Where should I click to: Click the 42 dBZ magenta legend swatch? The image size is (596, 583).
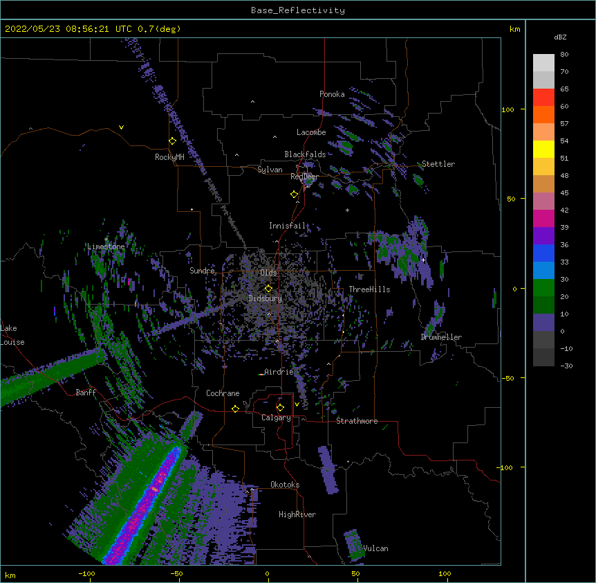pyautogui.click(x=543, y=218)
